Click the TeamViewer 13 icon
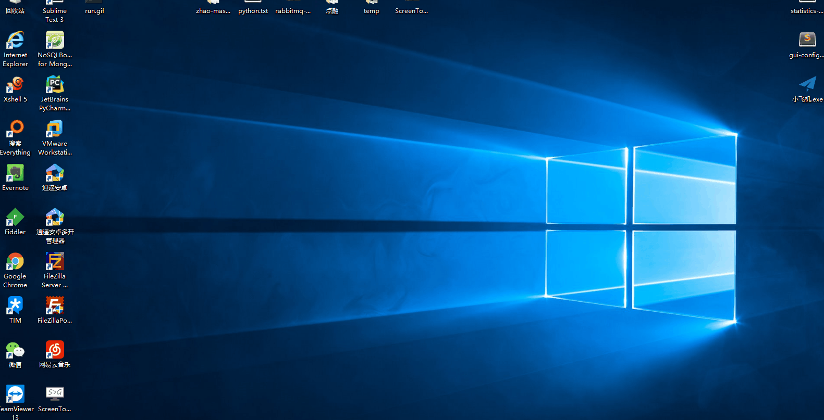 15,394
